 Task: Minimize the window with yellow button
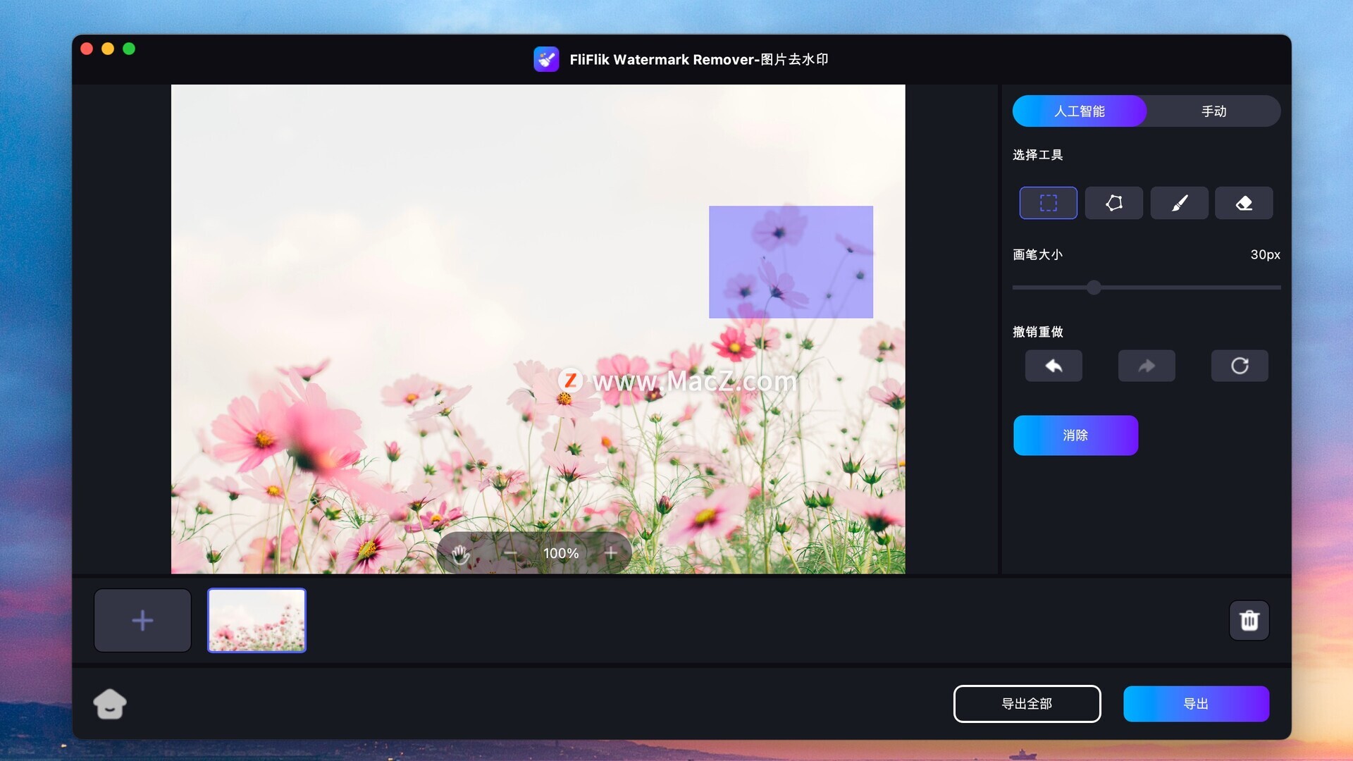(108, 49)
